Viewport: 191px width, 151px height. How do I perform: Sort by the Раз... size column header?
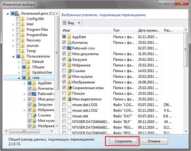[x=168, y=30]
